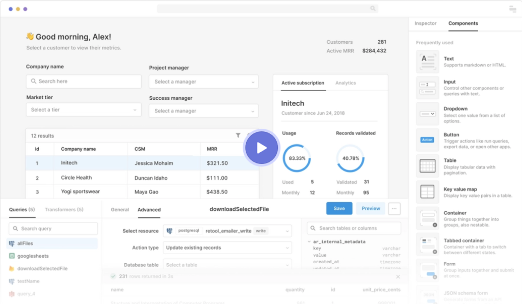
Task: Select the Container component icon
Action: [428, 218]
